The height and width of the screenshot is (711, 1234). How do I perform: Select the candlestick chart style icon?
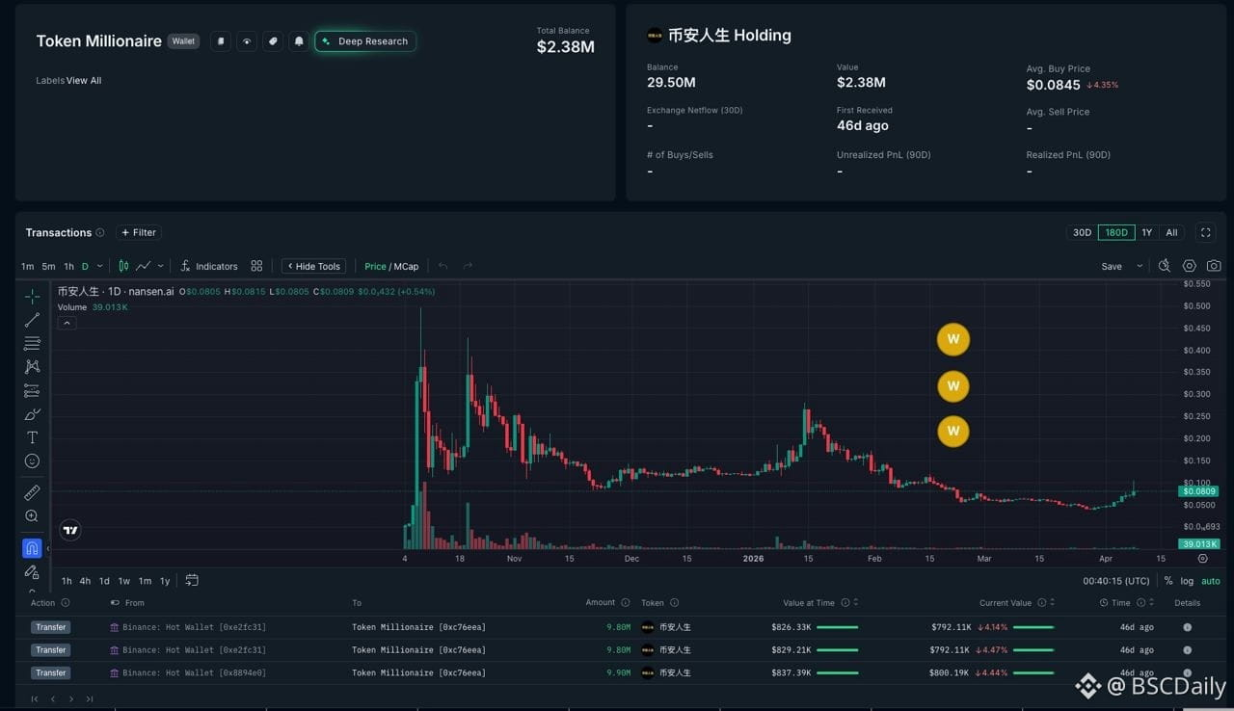click(x=123, y=266)
